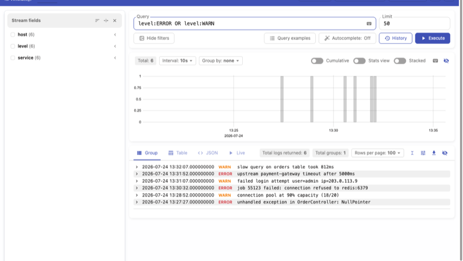Image resolution: width=463 pixels, height=261 pixels.
Task: Switch to the JSON tab
Action: click(208, 153)
